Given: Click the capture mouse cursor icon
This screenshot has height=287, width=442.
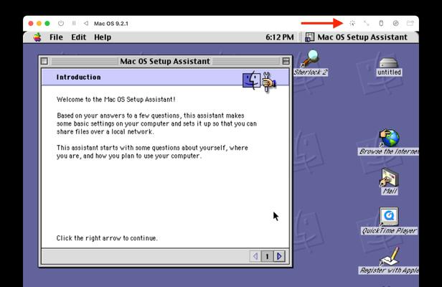Looking at the screenshot, I should tap(352, 24).
